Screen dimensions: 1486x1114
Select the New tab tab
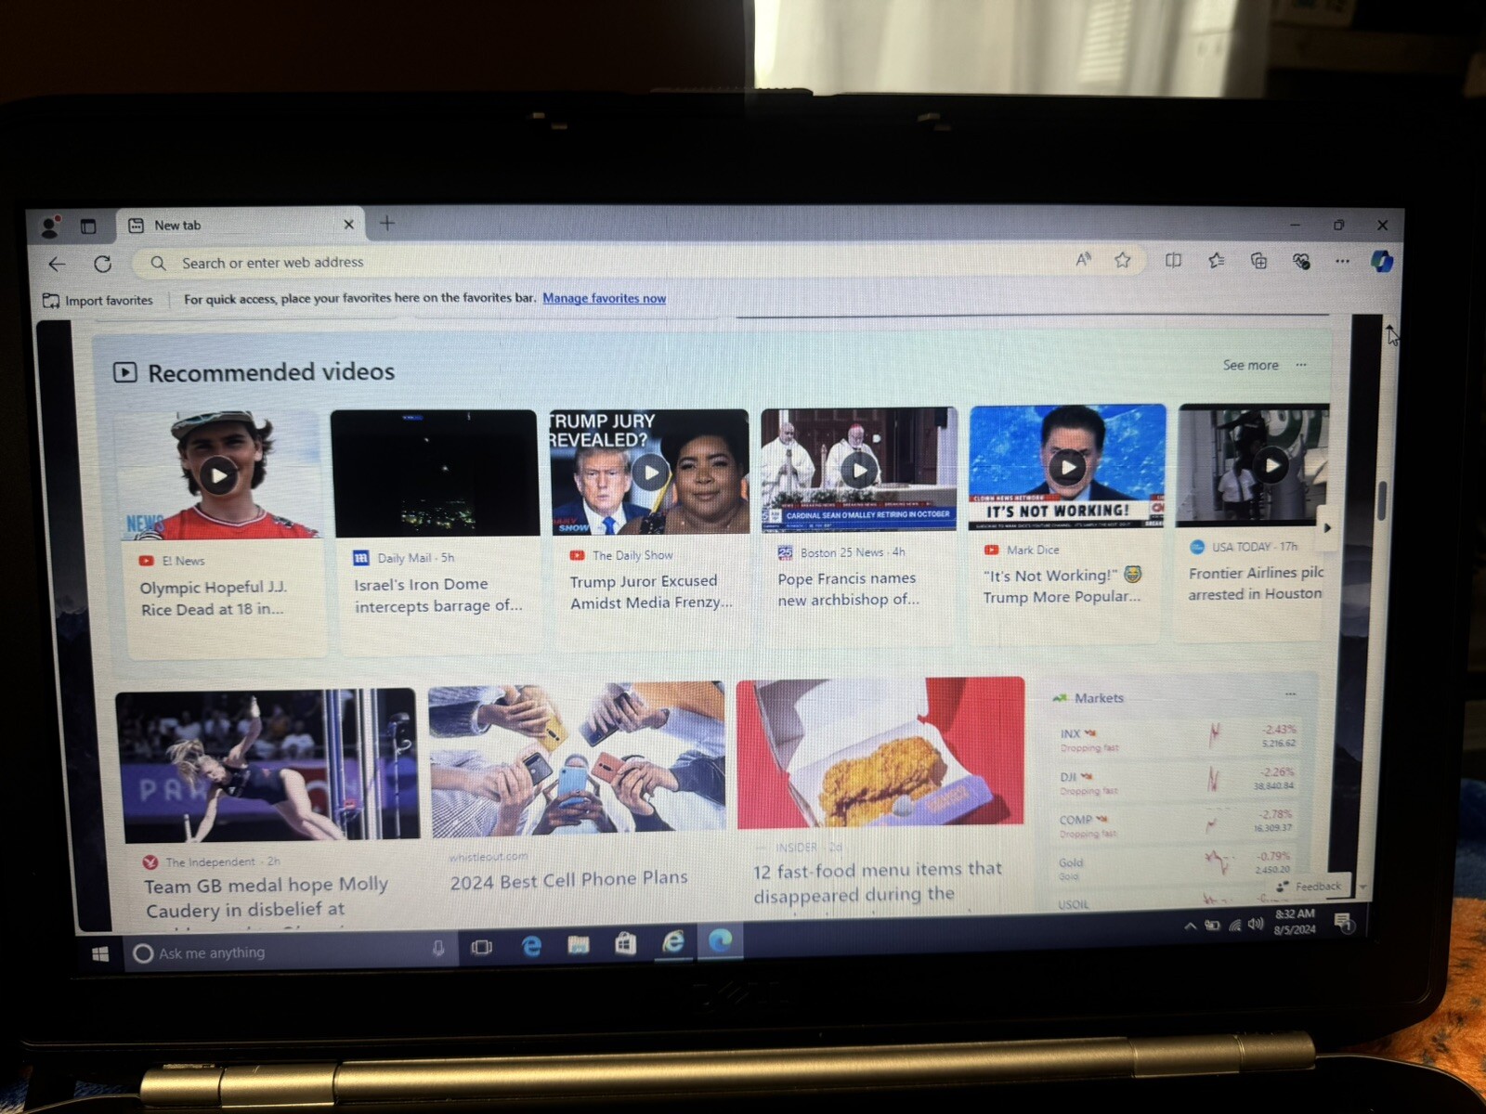241,225
